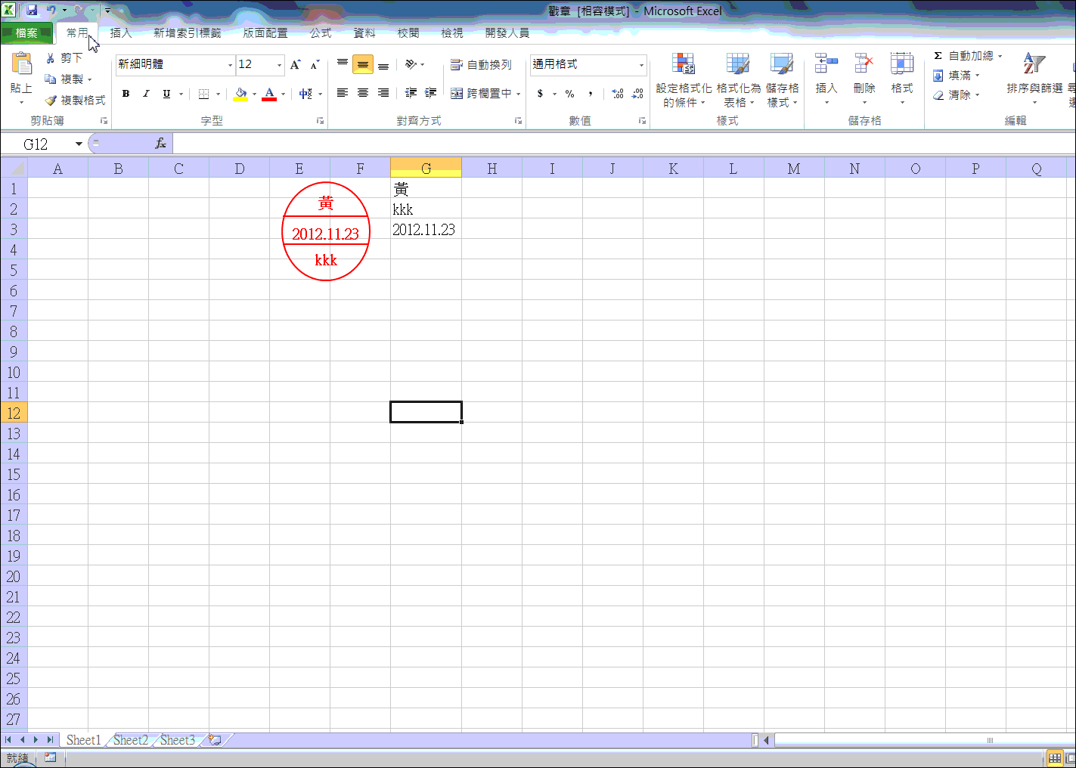Toggle Wrap Text (自動換列)
The height and width of the screenshot is (768, 1076).
tap(481, 65)
